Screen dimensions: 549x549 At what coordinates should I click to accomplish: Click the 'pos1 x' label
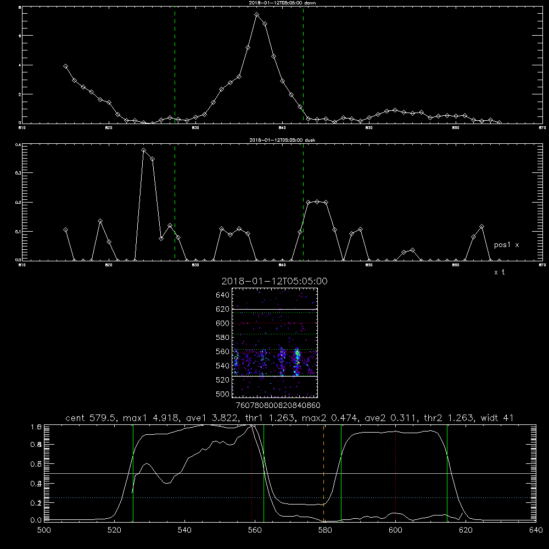click(x=506, y=245)
